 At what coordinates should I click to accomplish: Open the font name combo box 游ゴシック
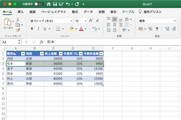pos(51,21)
